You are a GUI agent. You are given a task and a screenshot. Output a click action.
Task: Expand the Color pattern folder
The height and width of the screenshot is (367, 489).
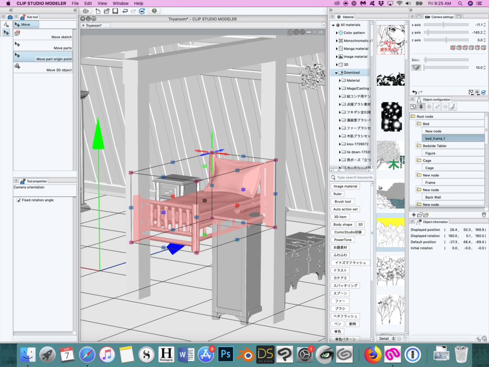(x=337, y=33)
